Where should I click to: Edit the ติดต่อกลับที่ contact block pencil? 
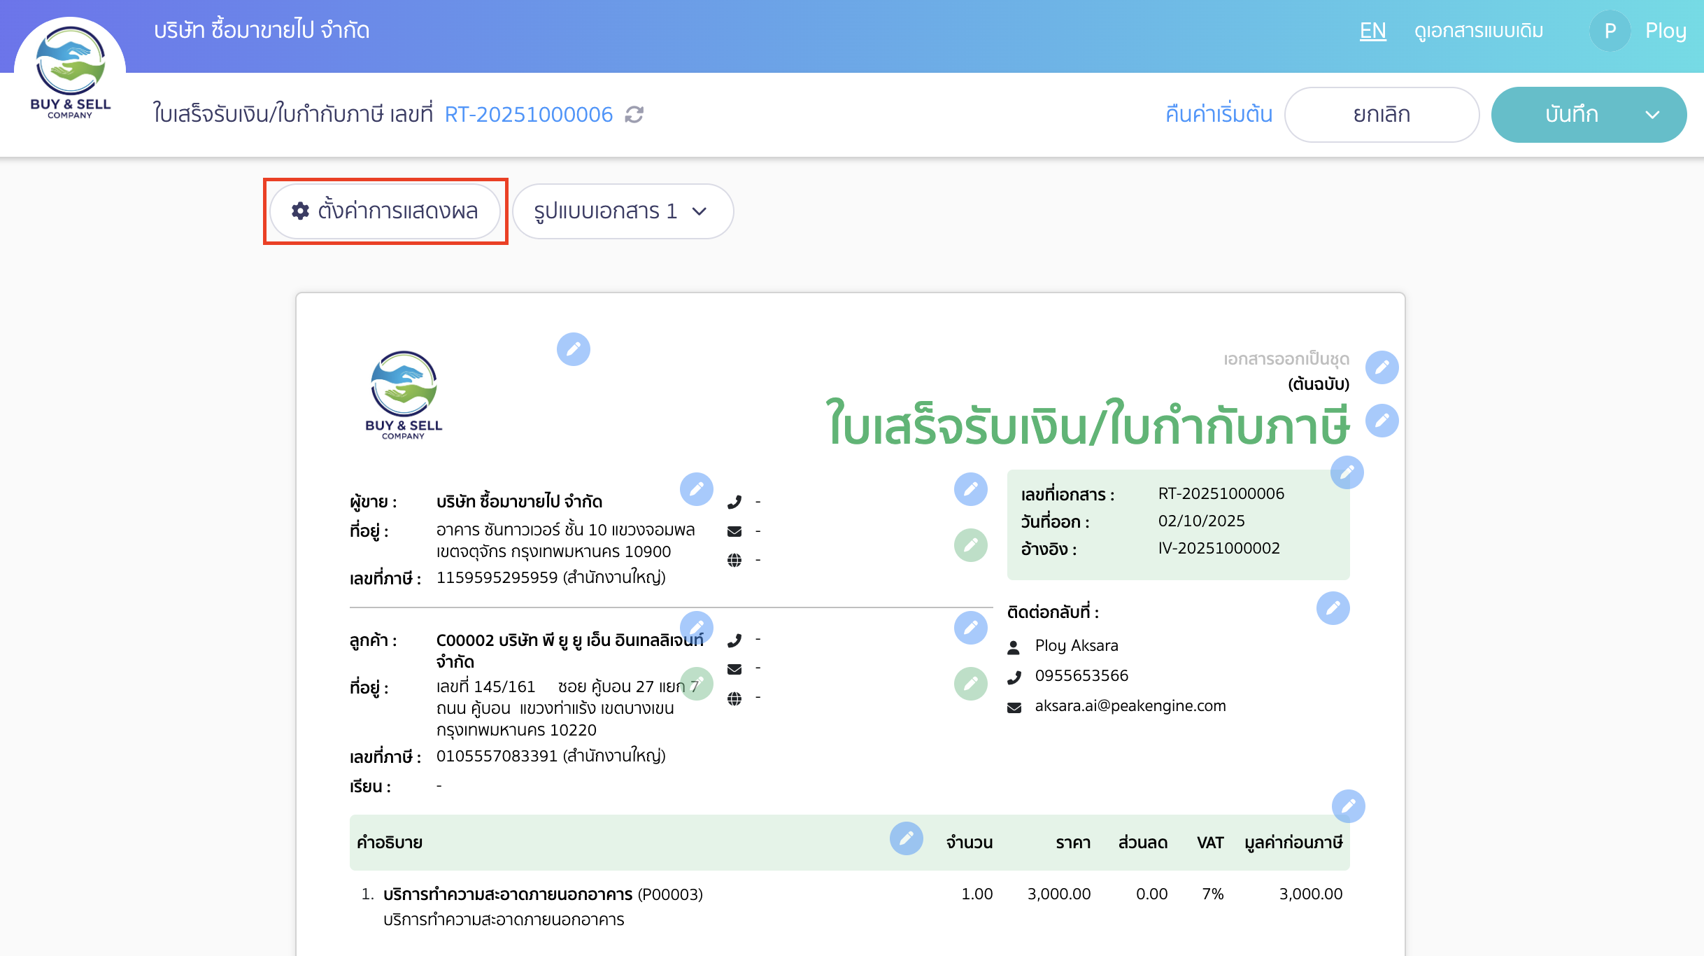pyautogui.click(x=1333, y=607)
